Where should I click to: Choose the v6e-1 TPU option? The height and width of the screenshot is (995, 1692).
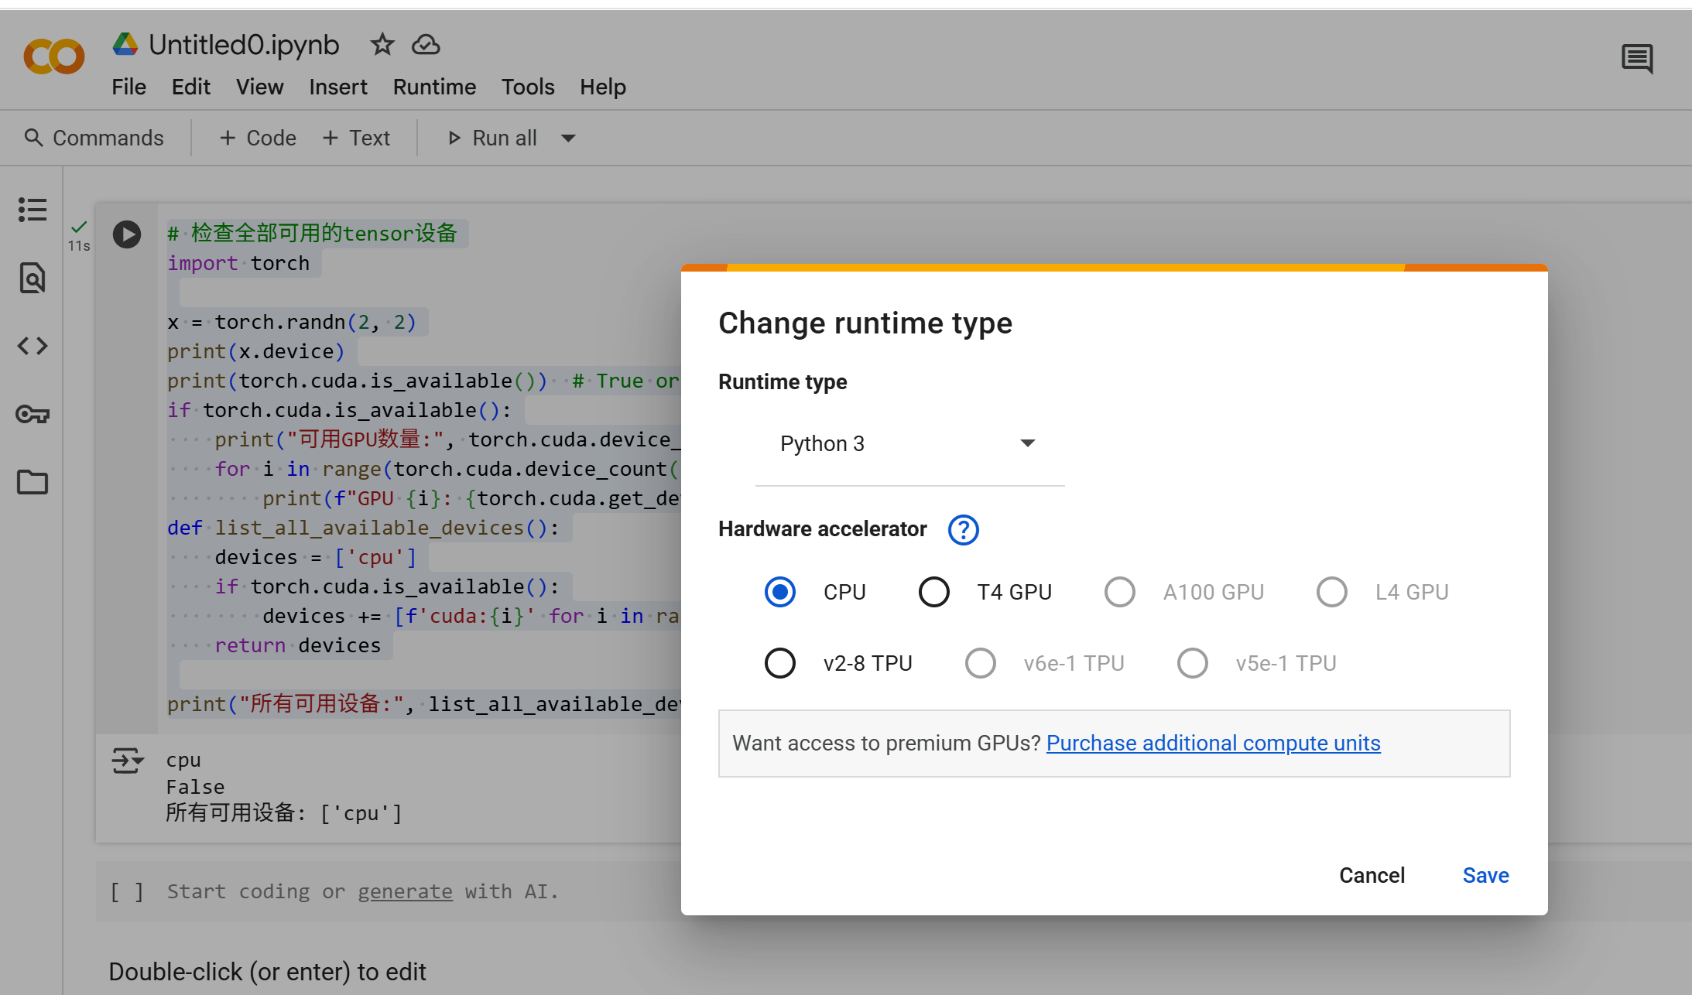point(981,663)
